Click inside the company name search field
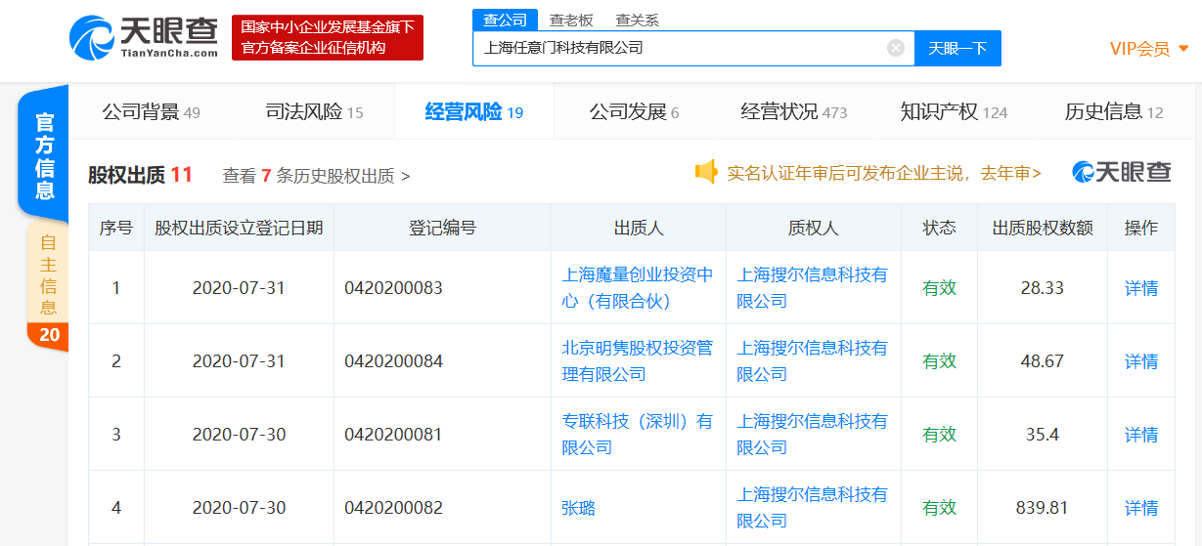Screen dimensions: 1202x546 [680, 48]
